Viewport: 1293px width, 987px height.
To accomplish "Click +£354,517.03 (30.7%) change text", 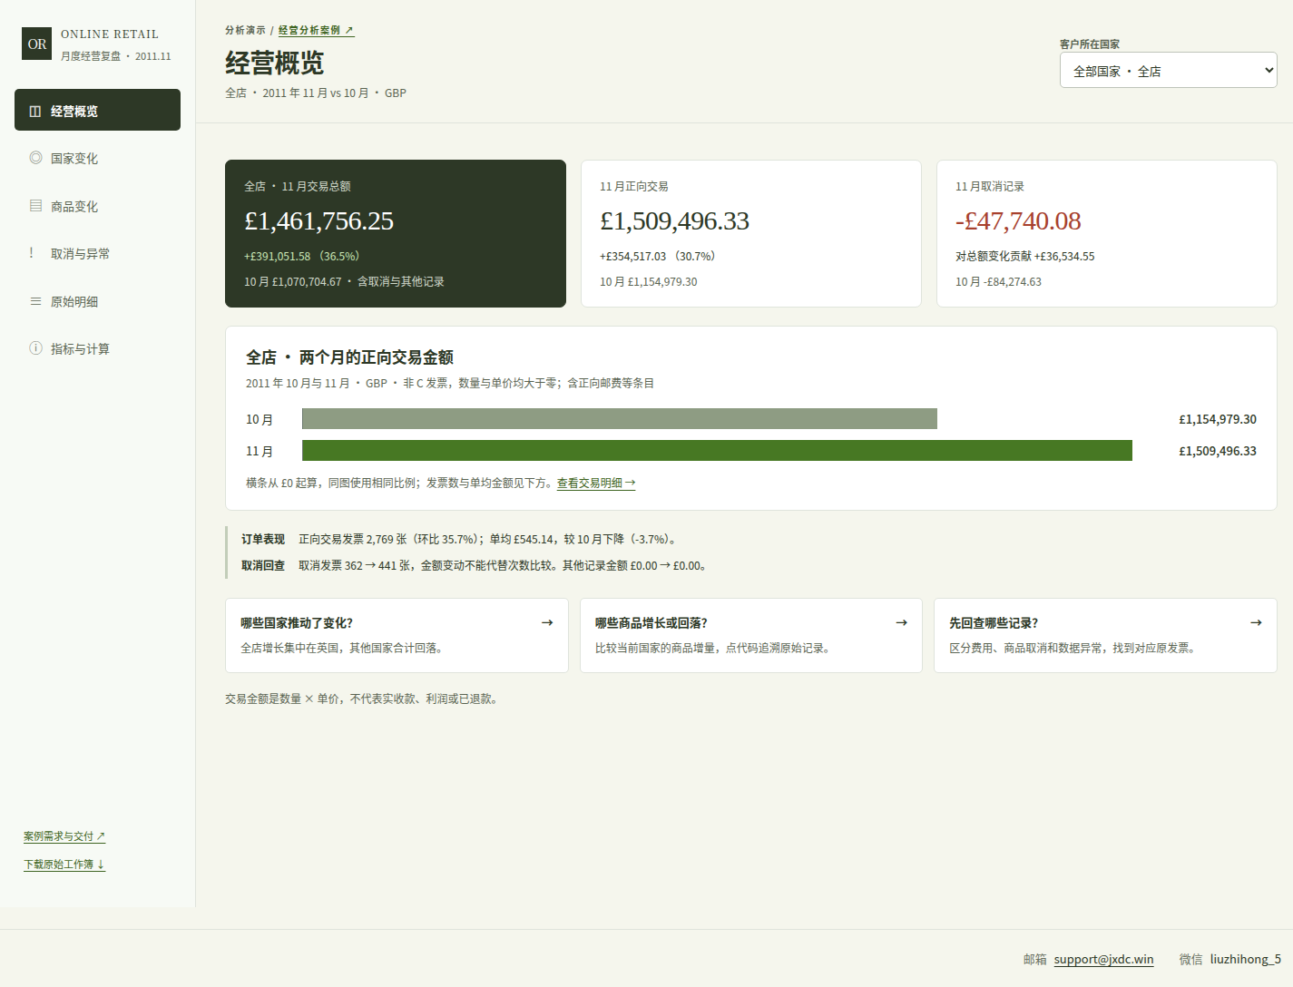I will click(658, 257).
